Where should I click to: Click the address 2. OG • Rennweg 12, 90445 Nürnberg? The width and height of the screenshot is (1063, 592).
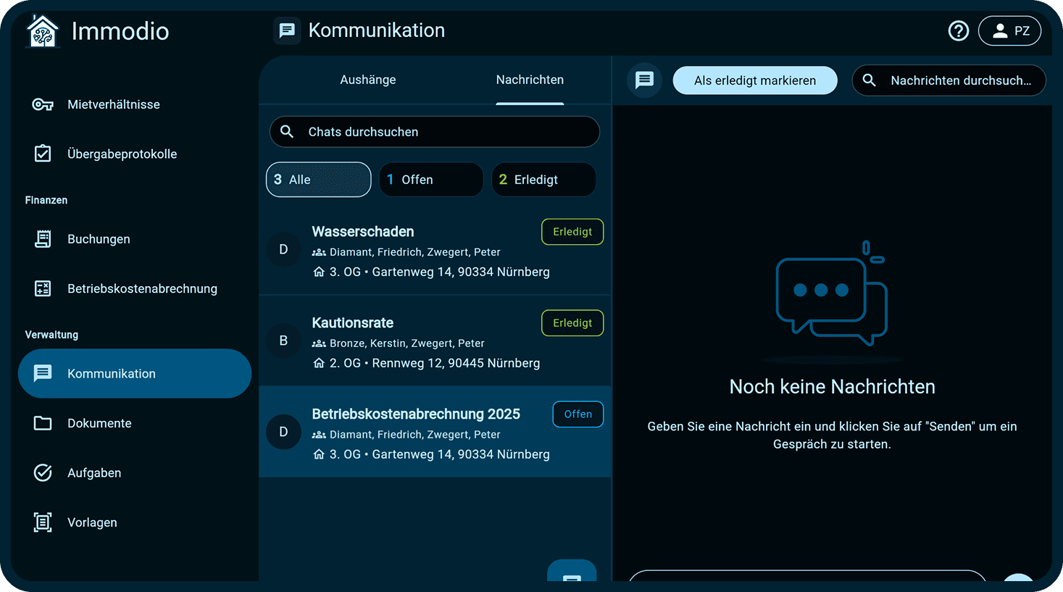point(435,363)
